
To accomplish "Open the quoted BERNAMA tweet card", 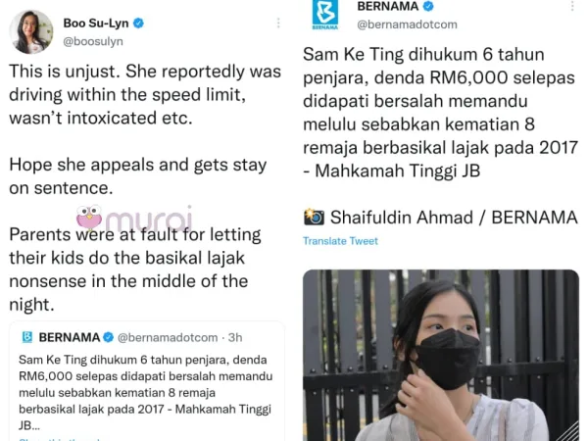I will [147, 381].
